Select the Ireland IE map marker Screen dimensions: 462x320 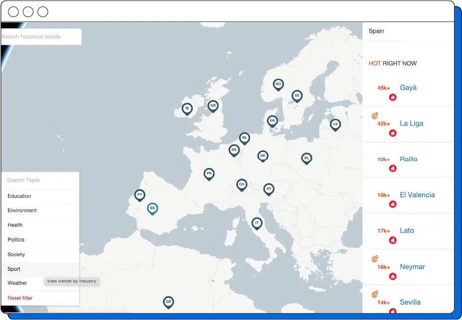pos(187,108)
